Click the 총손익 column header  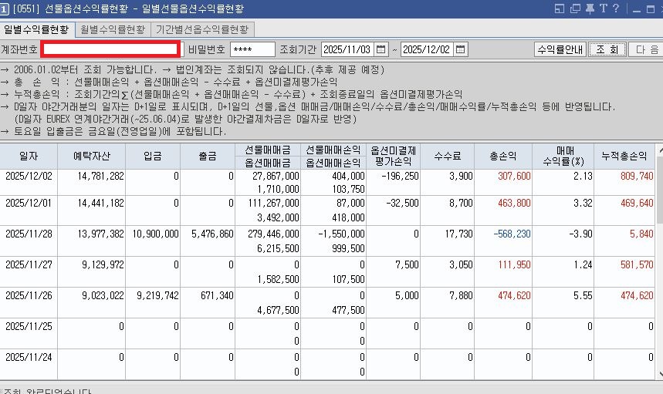coord(503,157)
